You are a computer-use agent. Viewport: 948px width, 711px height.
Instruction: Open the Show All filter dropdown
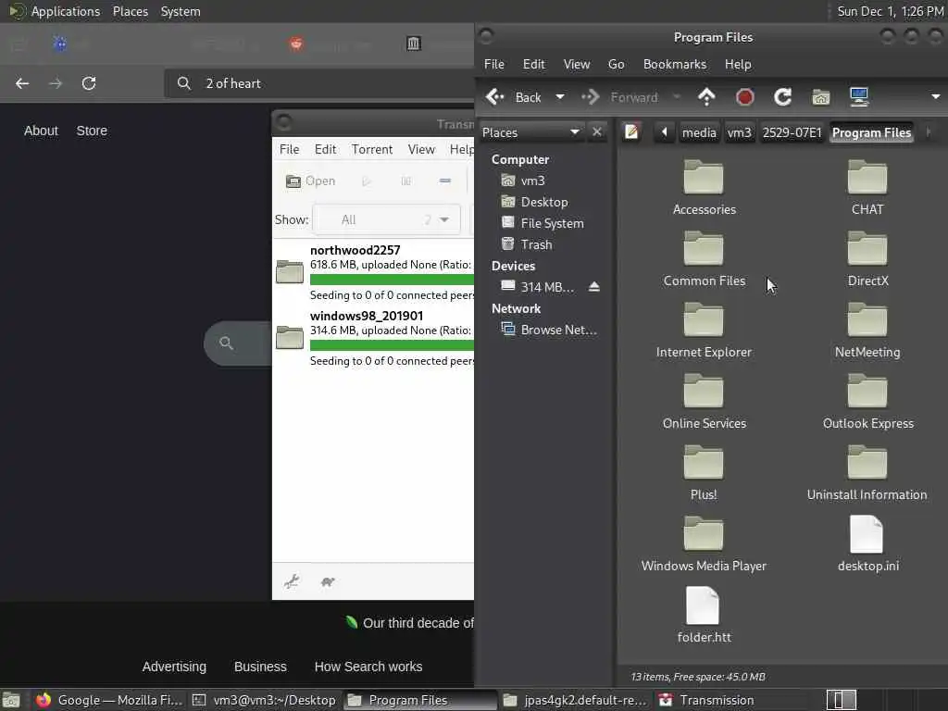click(x=386, y=219)
